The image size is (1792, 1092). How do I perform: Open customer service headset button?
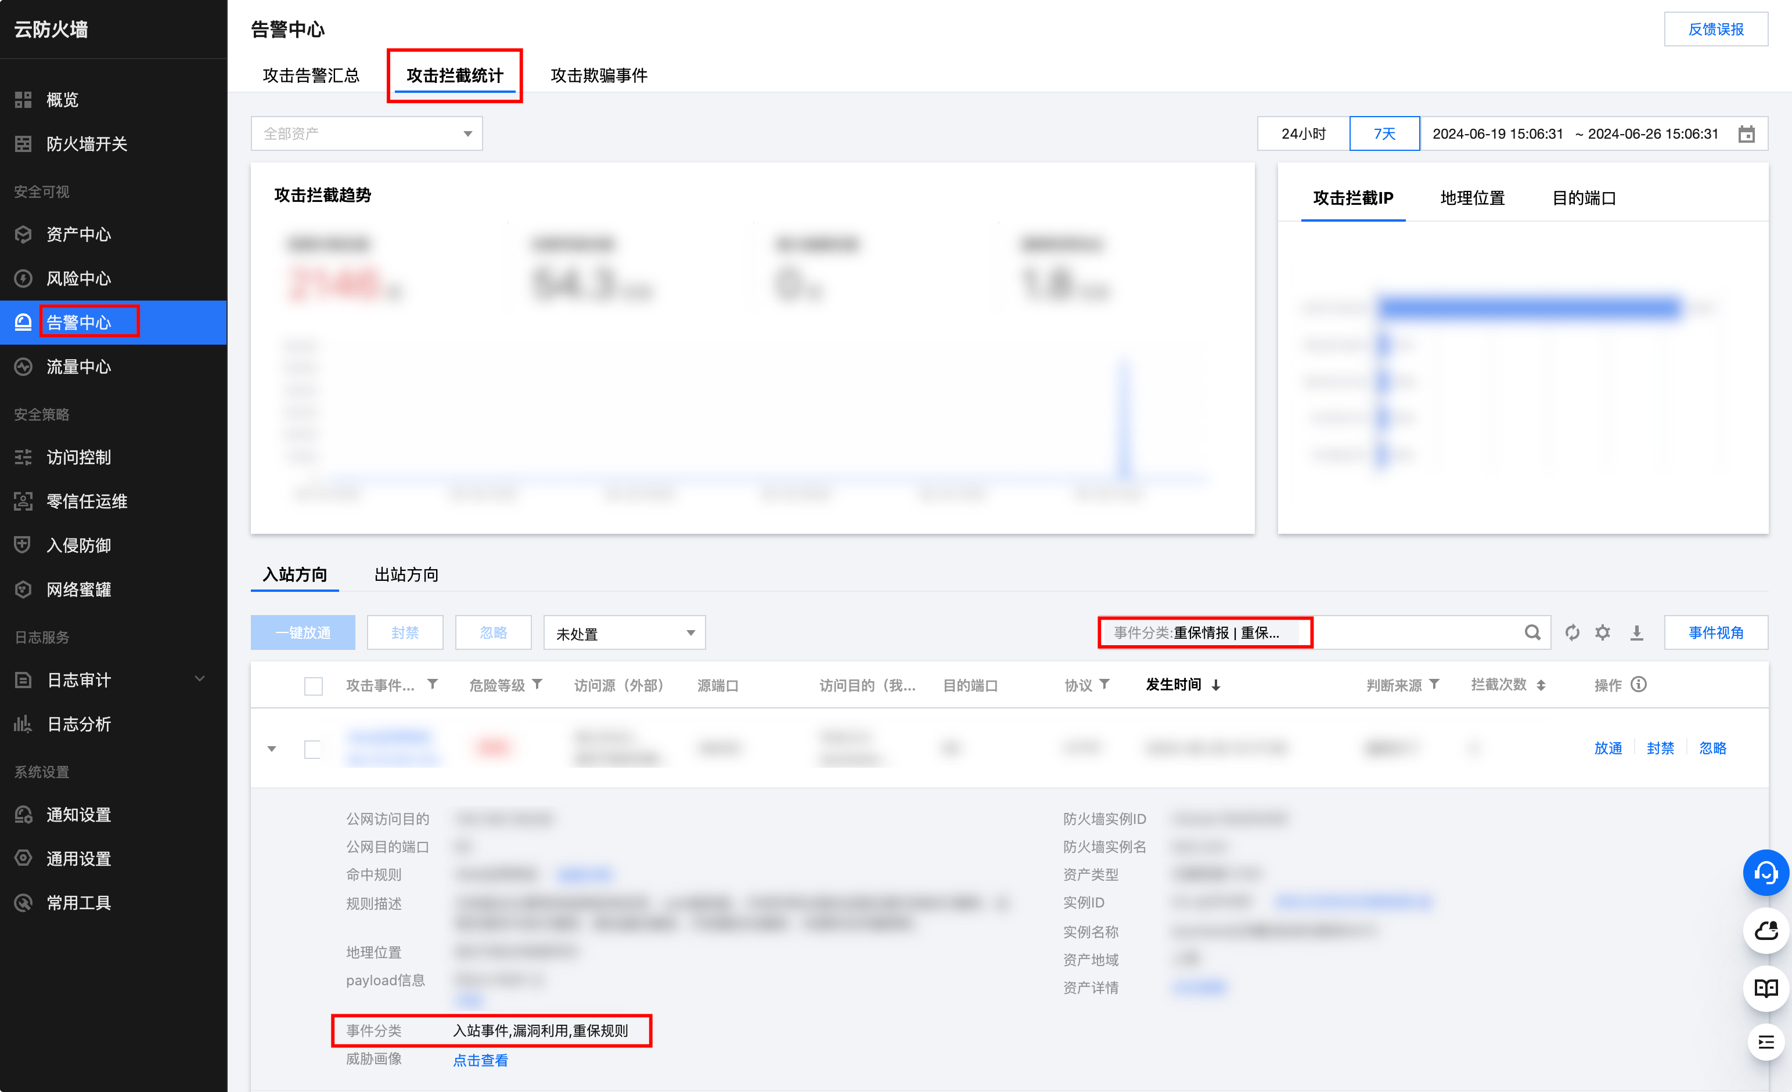click(1766, 873)
